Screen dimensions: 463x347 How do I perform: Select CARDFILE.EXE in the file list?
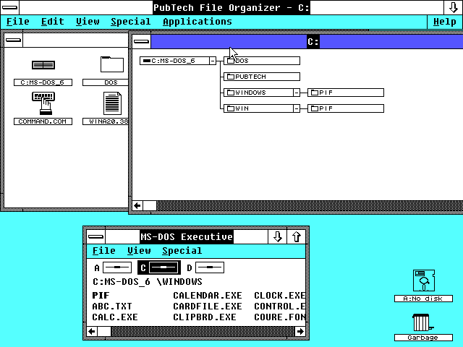point(208,307)
